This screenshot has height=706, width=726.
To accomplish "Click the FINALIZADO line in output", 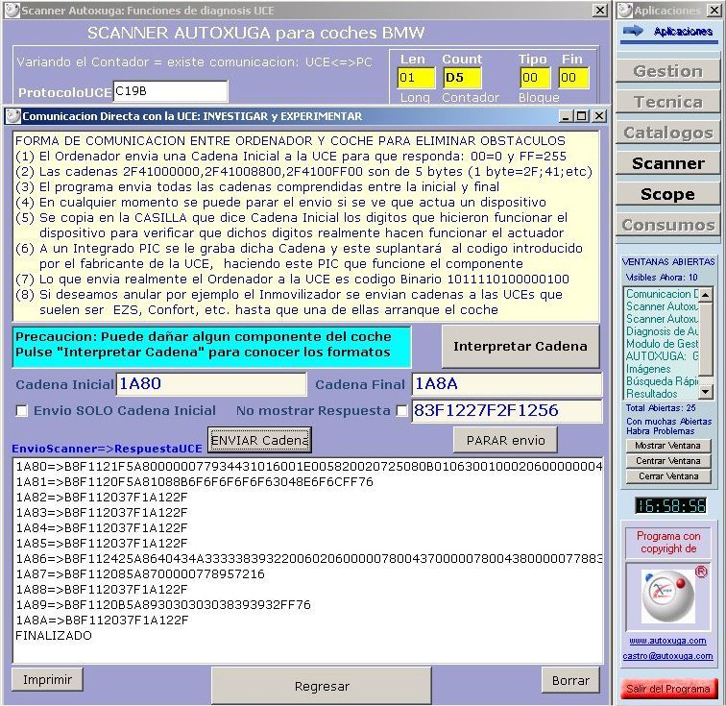I will pyautogui.click(x=54, y=636).
